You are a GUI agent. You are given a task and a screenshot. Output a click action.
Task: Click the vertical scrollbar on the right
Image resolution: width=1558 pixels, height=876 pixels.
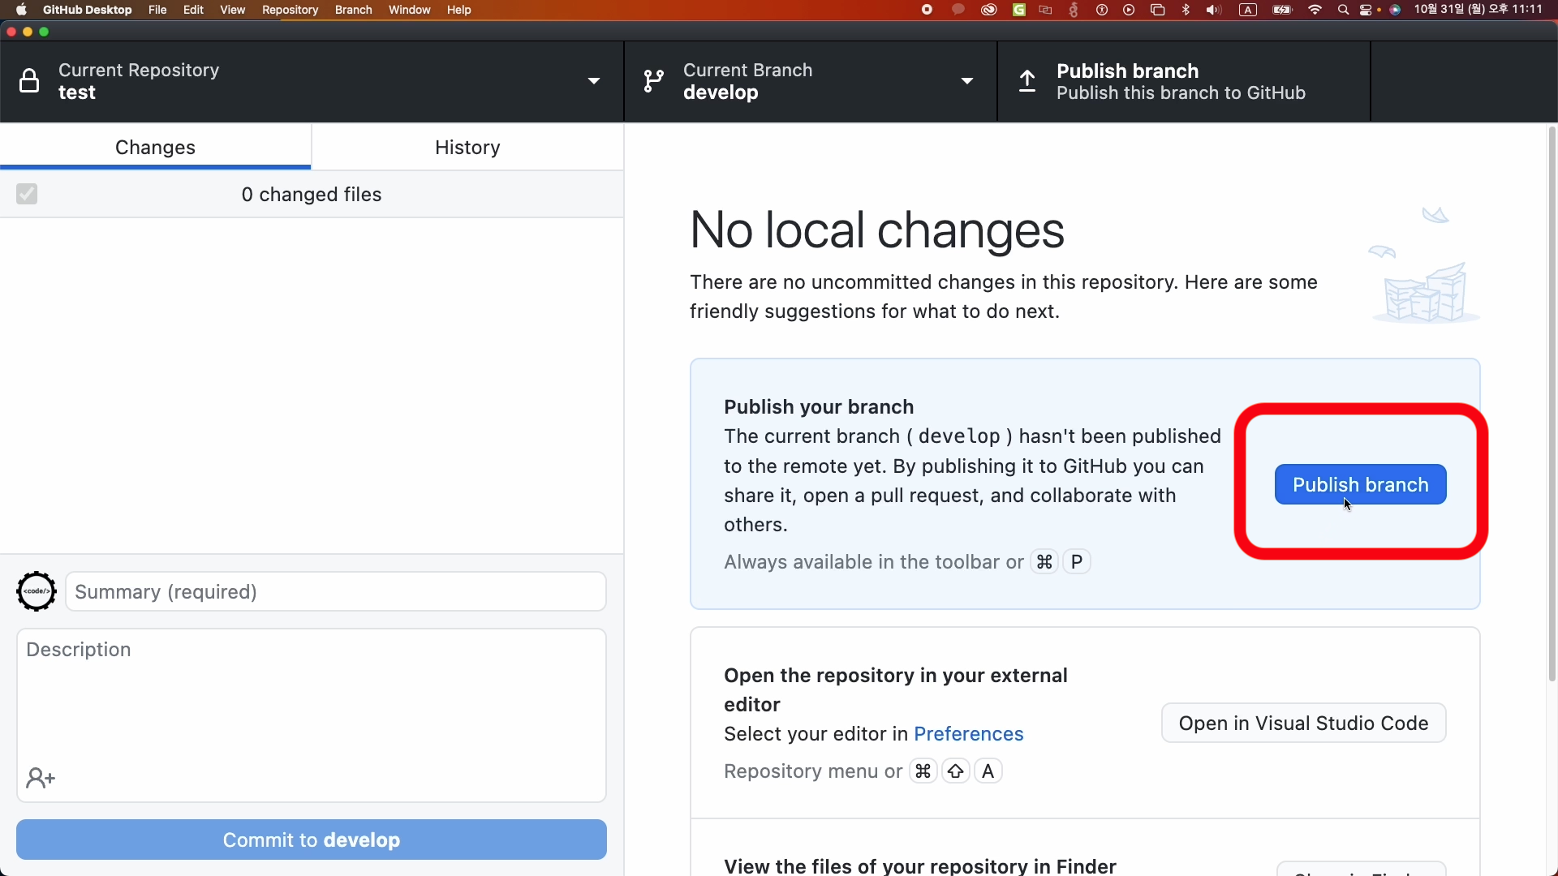click(1552, 406)
